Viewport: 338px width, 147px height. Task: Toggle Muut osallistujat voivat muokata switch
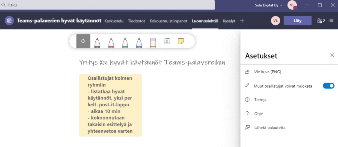328,86
